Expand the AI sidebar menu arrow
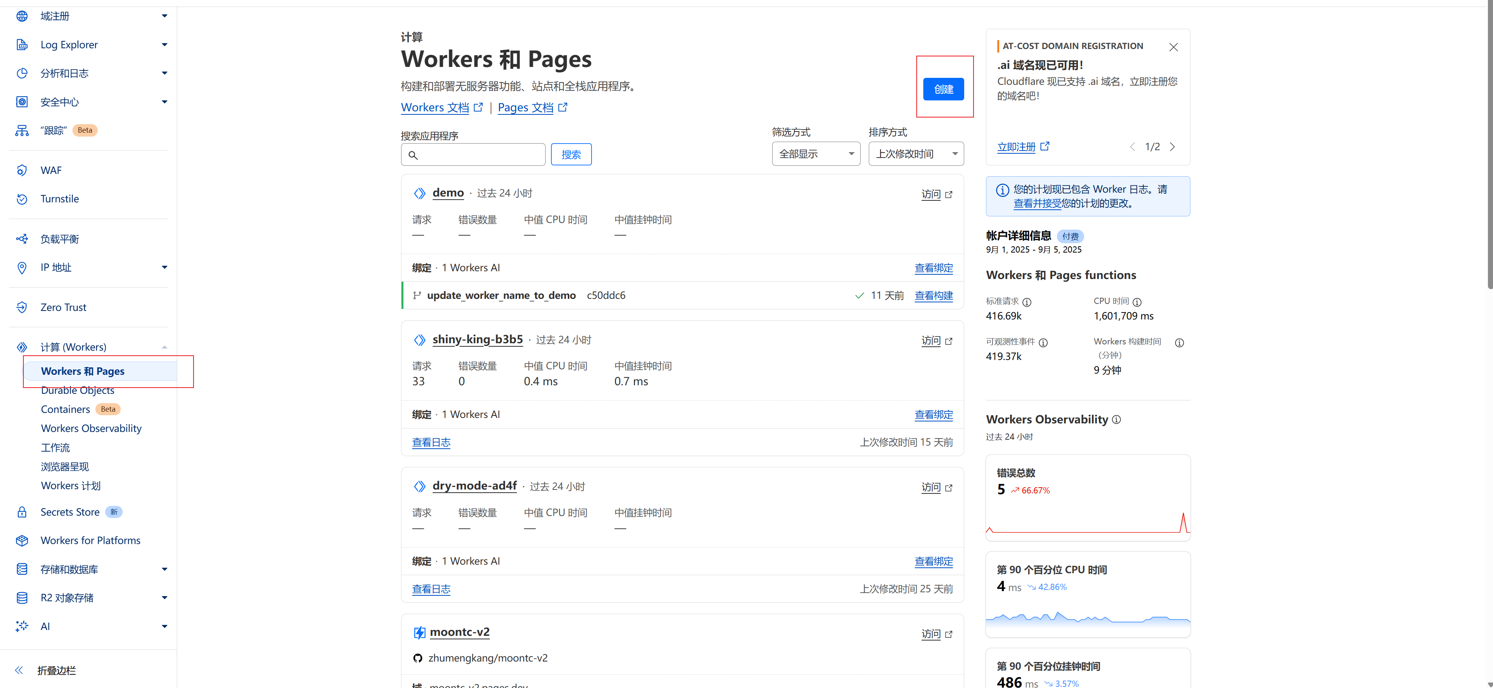 coord(165,626)
